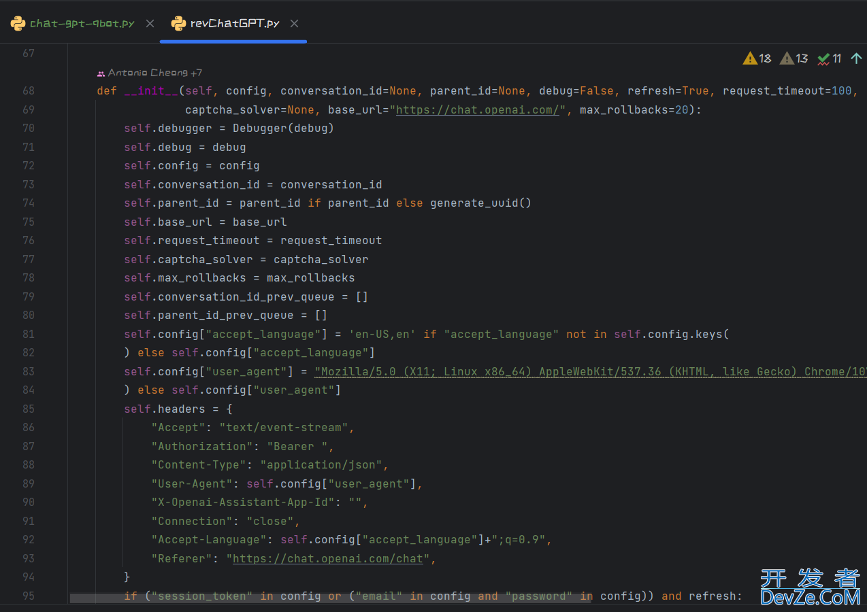The height and width of the screenshot is (612, 867).
Task: Select the revChatGPT.py editor tab
Action: [x=235, y=23]
